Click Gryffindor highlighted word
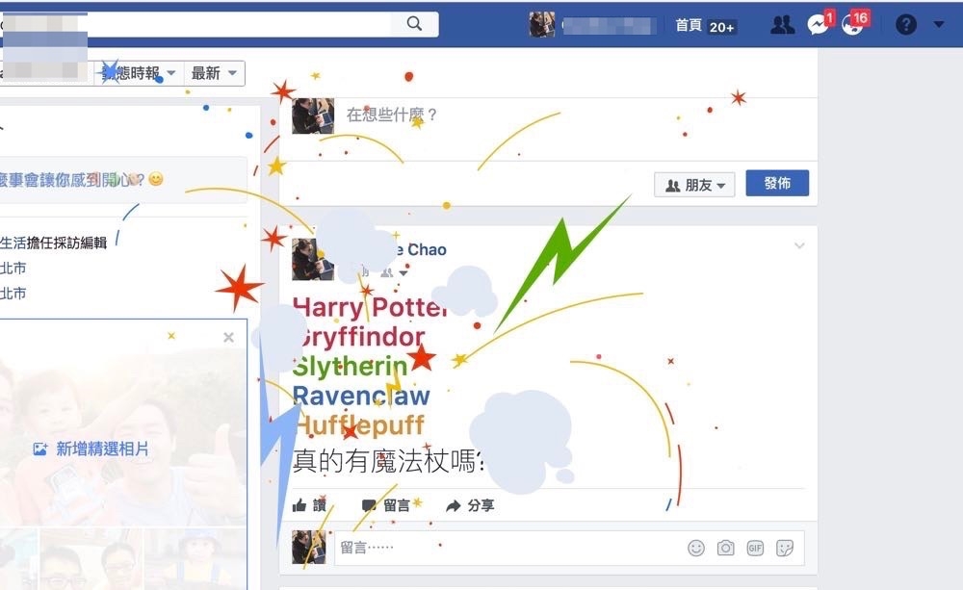 point(359,337)
